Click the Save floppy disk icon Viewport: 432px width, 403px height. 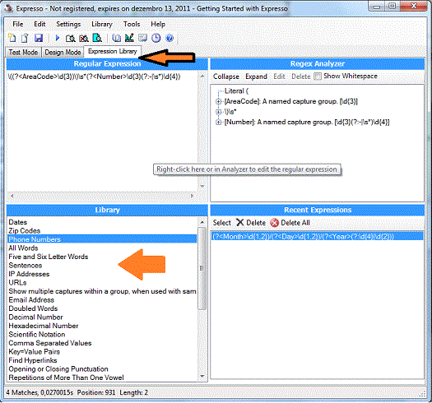click(39, 38)
